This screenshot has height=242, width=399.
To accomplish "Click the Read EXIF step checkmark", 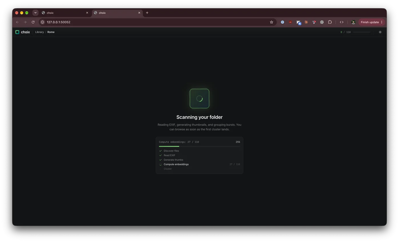I will [160, 155].
